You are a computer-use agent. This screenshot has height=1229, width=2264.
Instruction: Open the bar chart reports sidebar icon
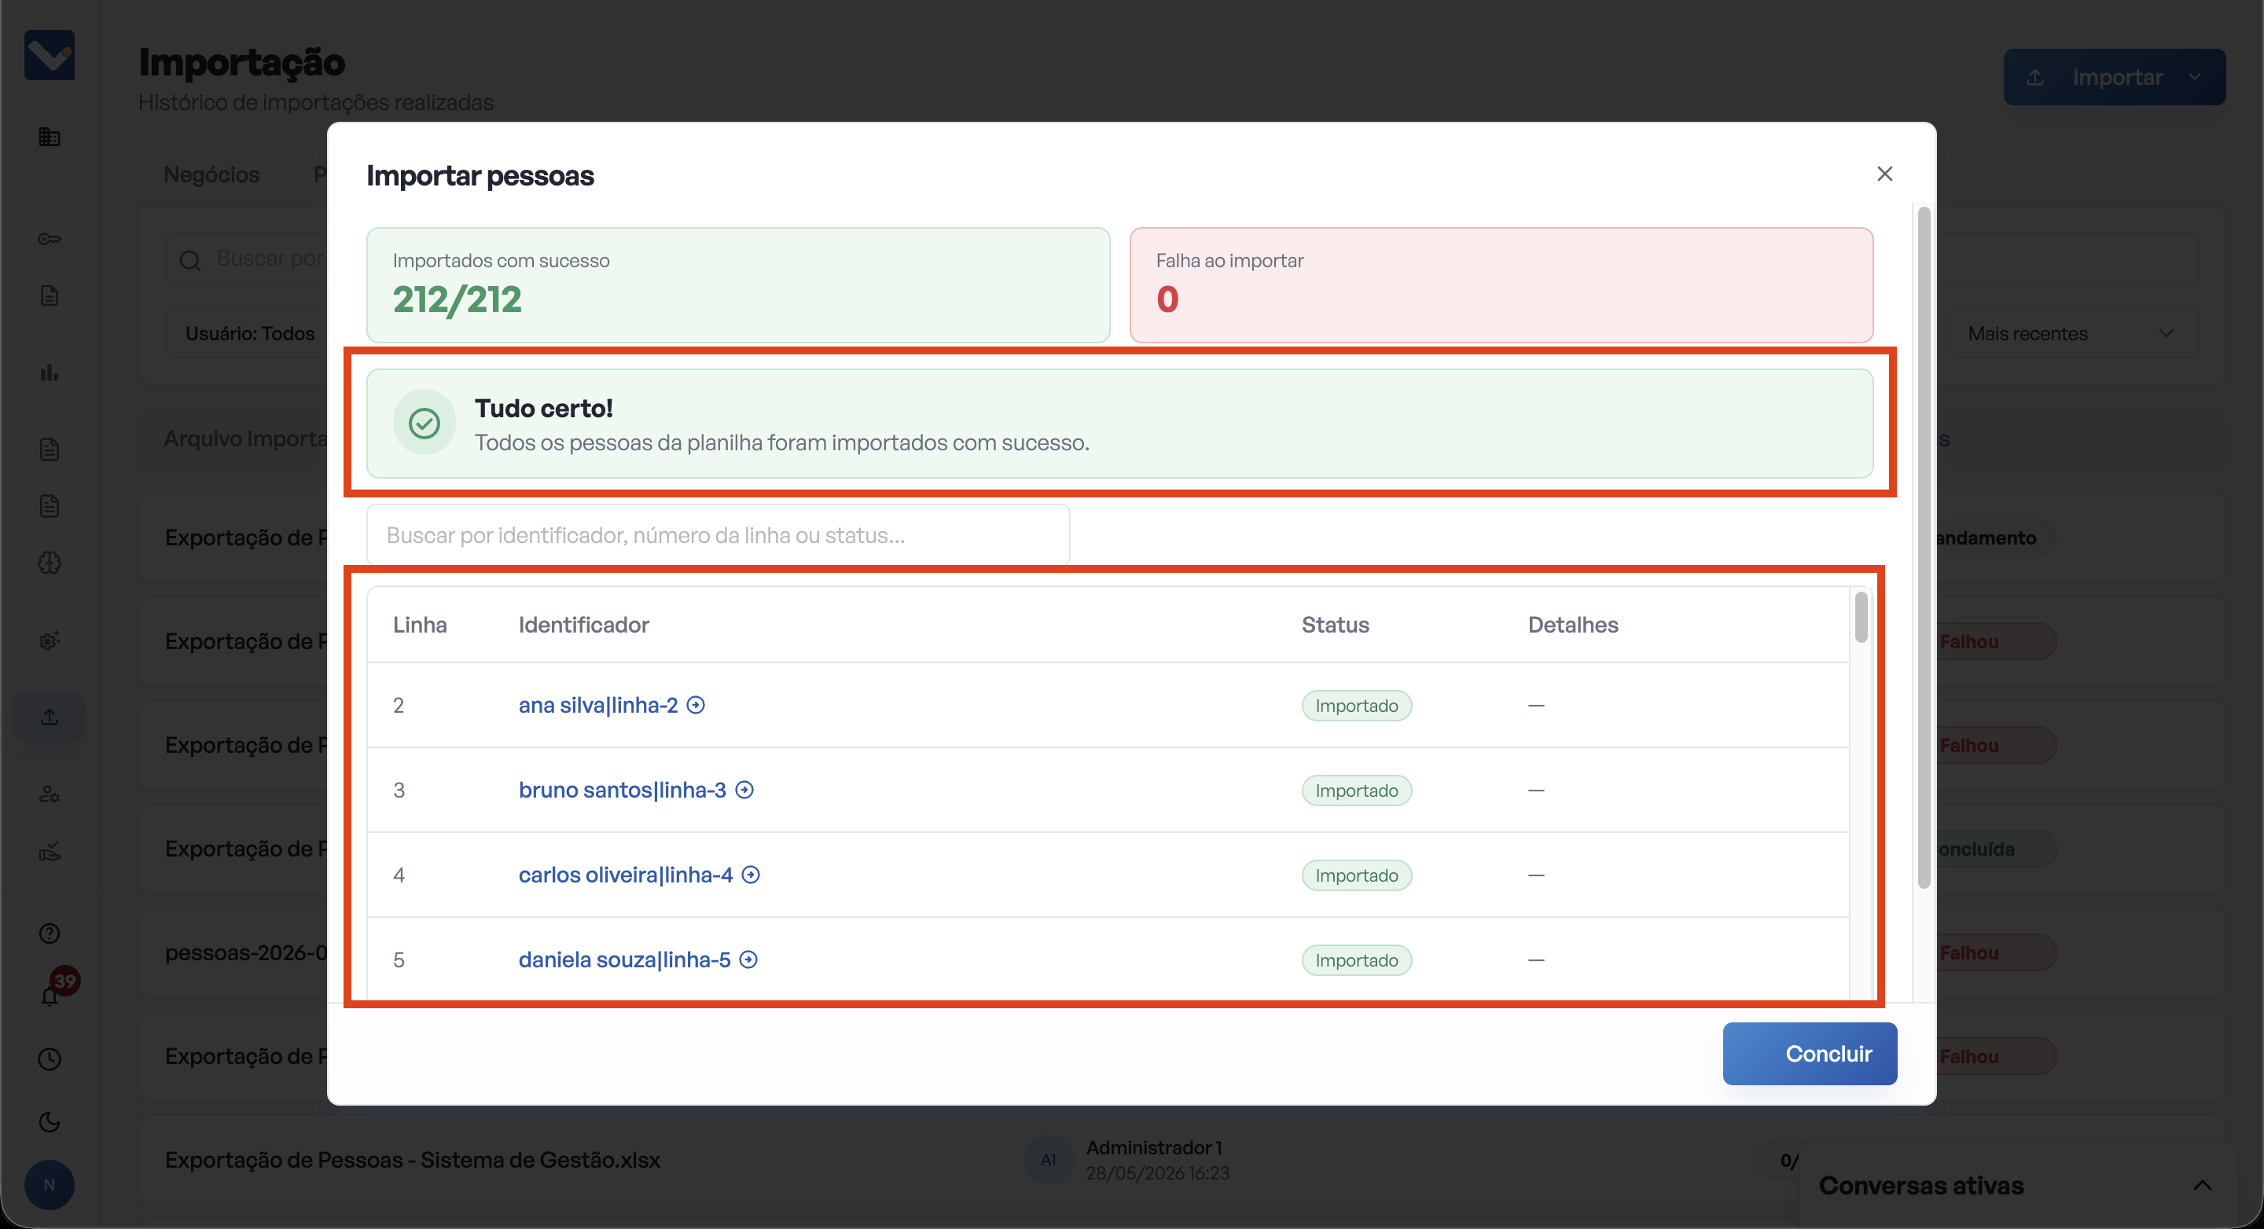(x=50, y=372)
